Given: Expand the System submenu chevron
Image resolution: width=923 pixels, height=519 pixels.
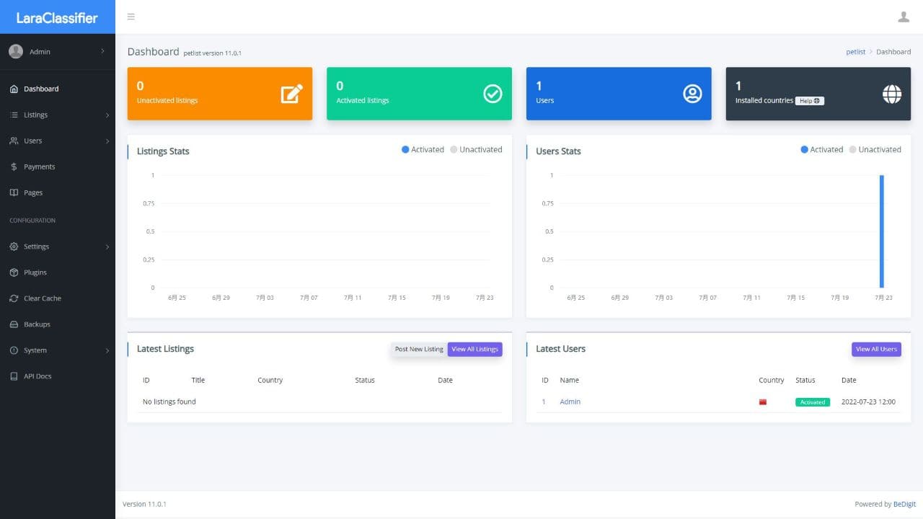Looking at the screenshot, I should tap(107, 351).
